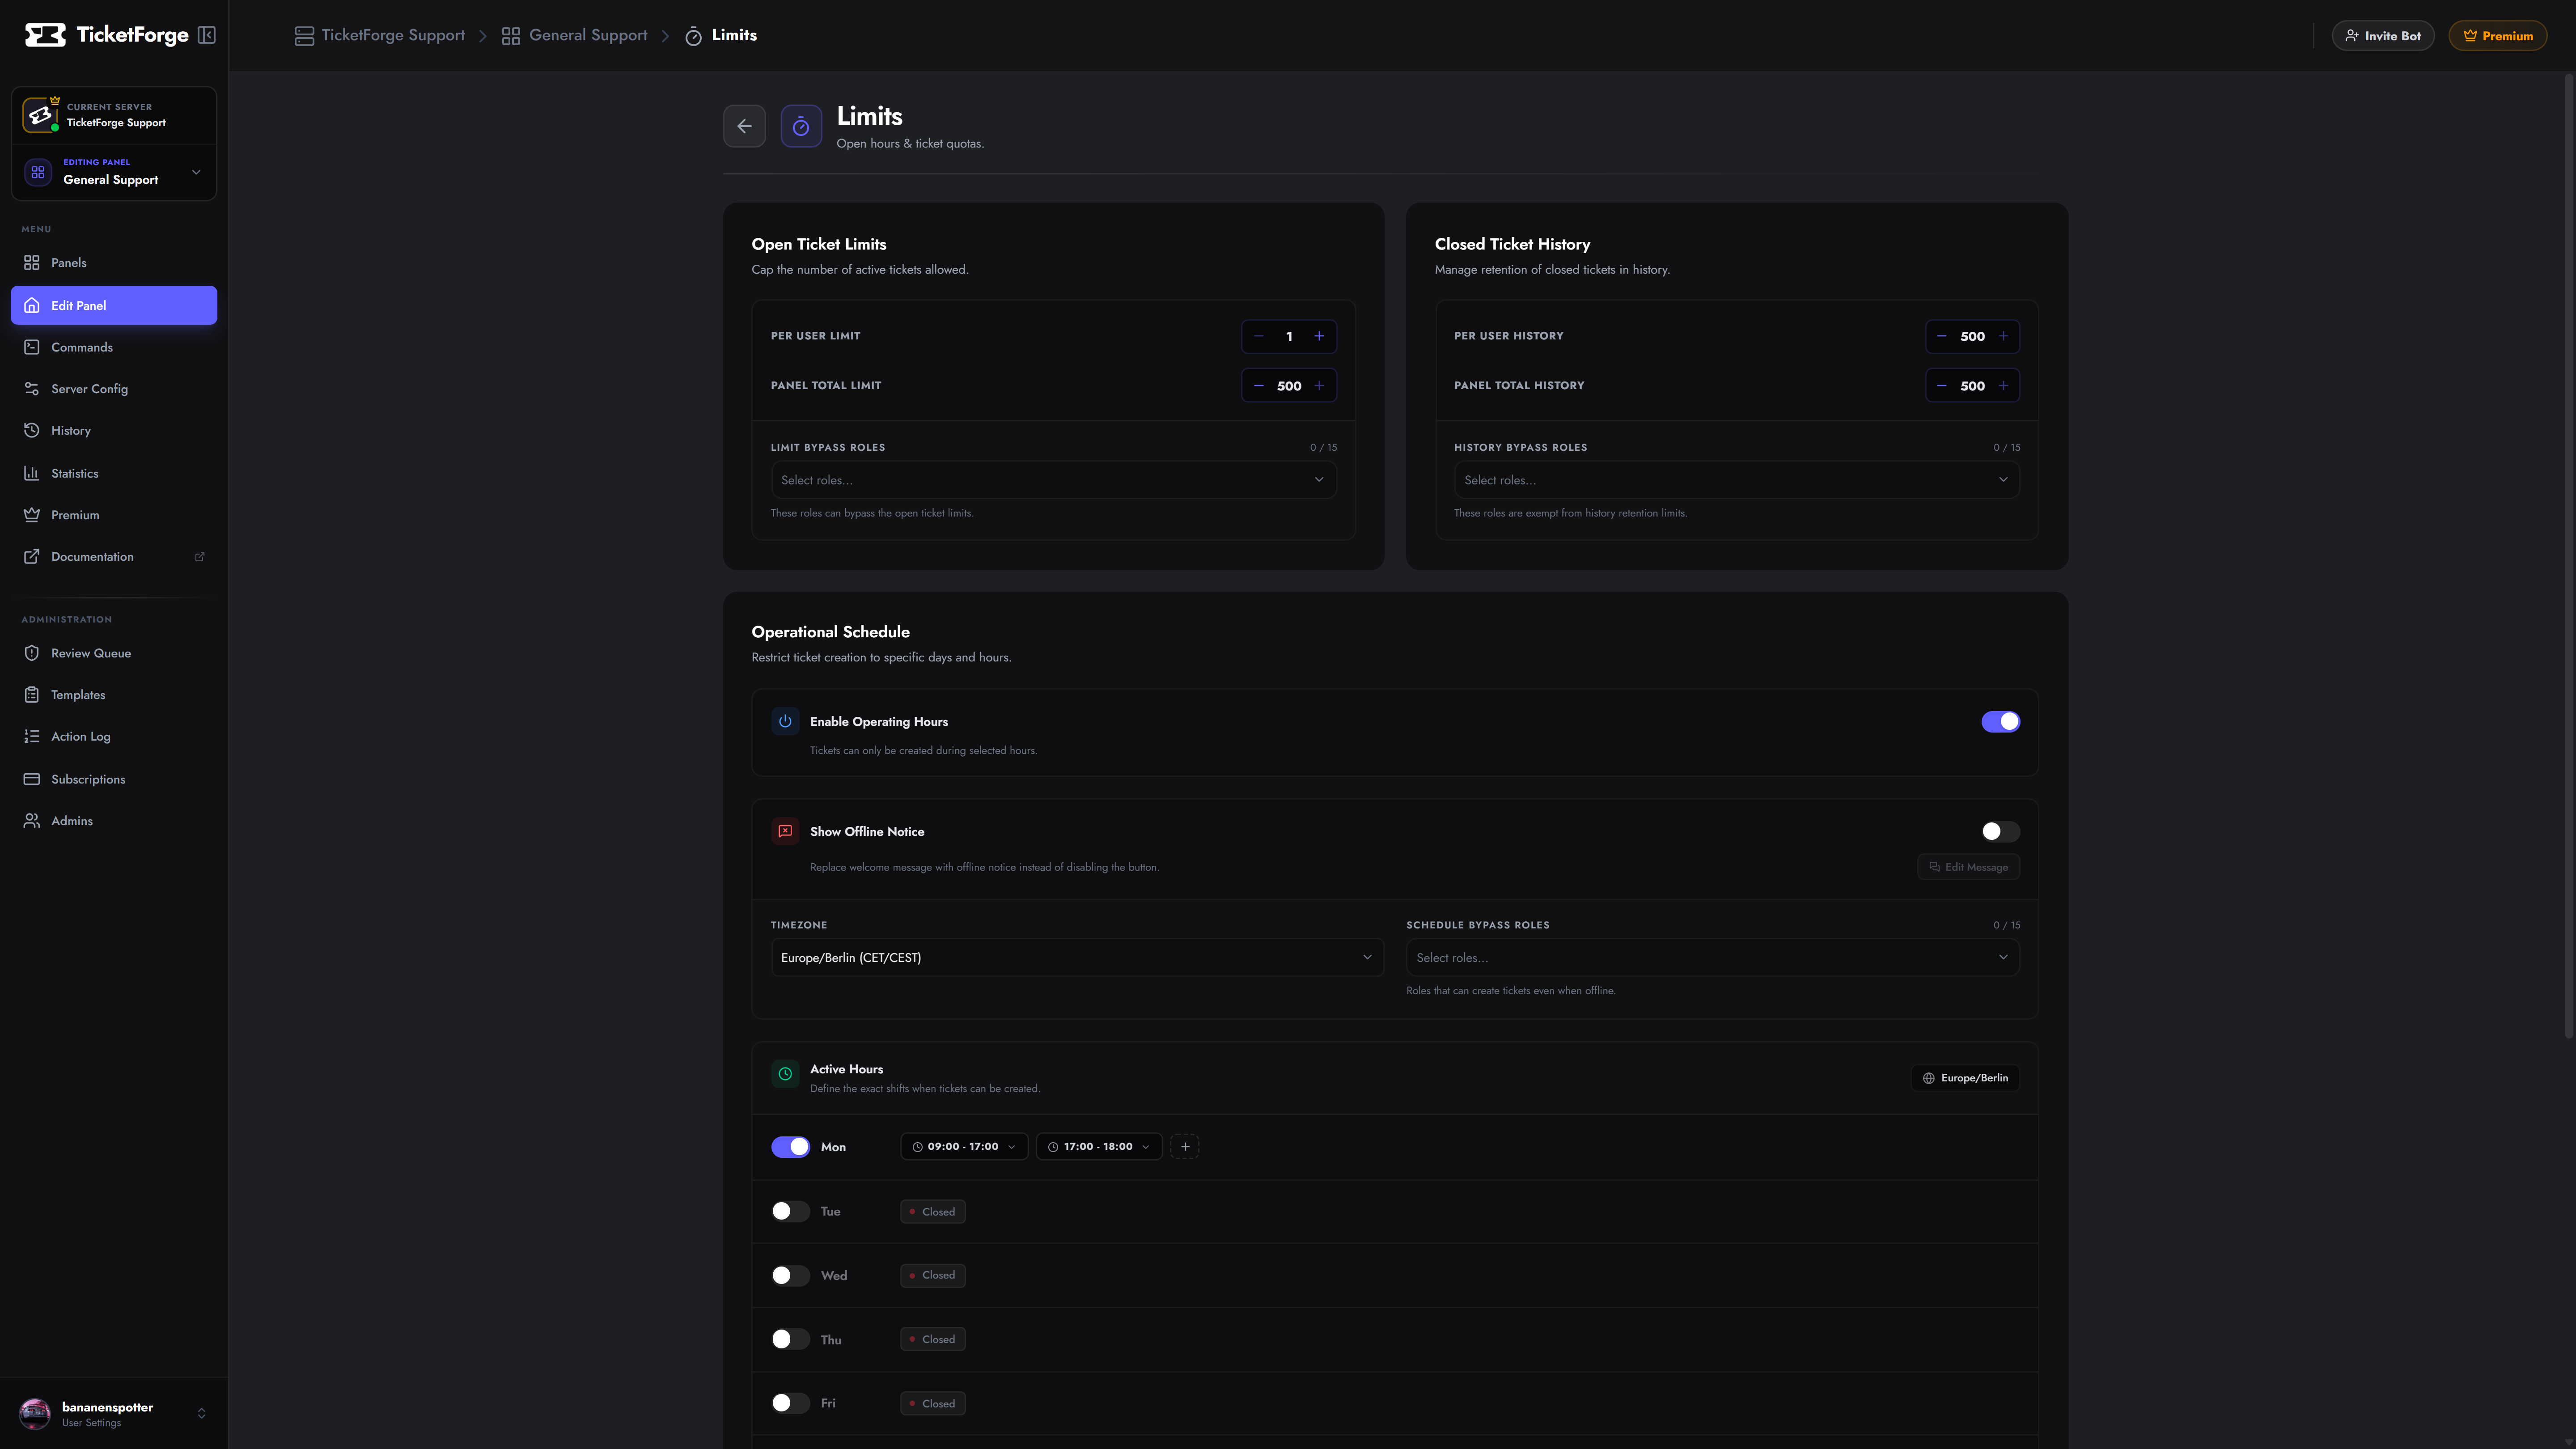Screen dimensions: 2576x1449
Task: Expand the Editing Panel General Support selector
Action: tap(114, 172)
